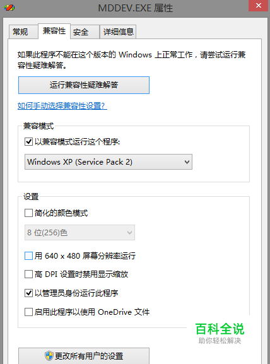This screenshot has width=270, height=364.
Task: Enable 简化的颜色模式 checkbox
Action: (x=28, y=213)
